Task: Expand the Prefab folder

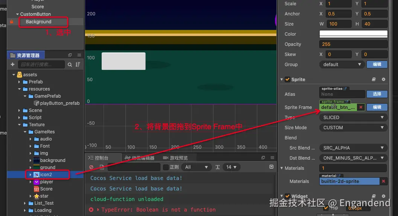Action: click(19, 82)
